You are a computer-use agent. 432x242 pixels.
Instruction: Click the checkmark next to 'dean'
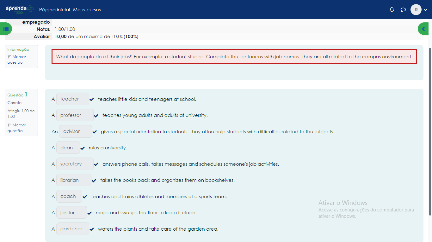[x=83, y=148]
